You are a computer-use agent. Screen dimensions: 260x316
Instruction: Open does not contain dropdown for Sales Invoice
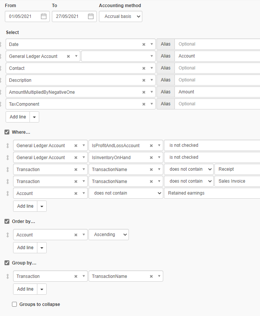pos(189,181)
